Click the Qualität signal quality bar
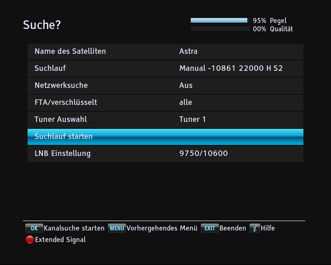The image size is (331, 265). pyautogui.click(x=219, y=29)
